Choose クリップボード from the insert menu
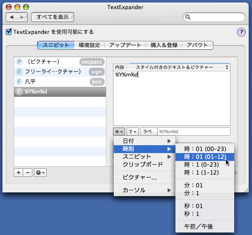Screen dimensions: 252x235 tap(145, 164)
